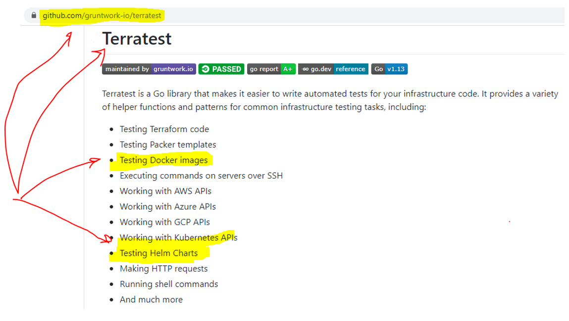Click the infinity symbol on the go.dev badge
The image size is (569, 321).
coord(307,69)
